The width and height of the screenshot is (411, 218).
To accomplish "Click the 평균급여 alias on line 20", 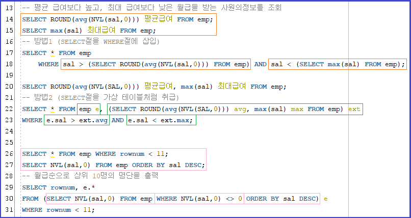I will tap(158, 87).
